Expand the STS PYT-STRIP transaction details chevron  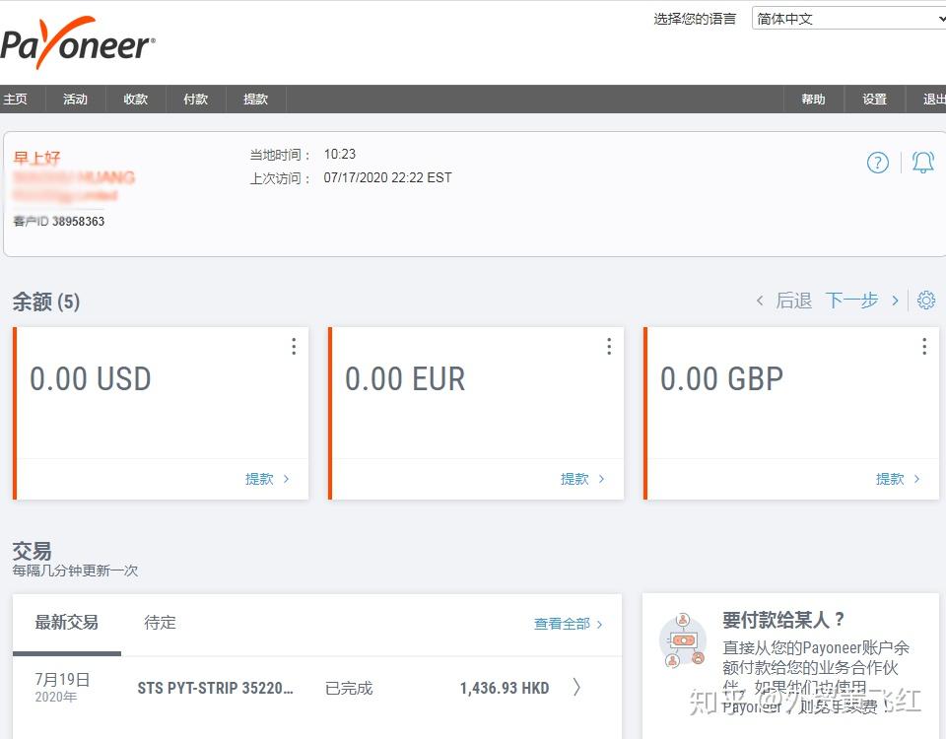click(x=574, y=687)
